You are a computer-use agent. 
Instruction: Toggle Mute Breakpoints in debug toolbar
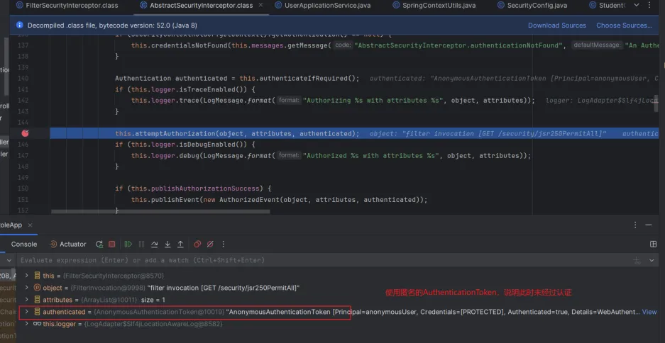pyautogui.click(x=210, y=244)
